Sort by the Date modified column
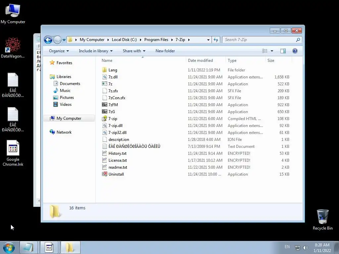Screen dimensions: 339x254 (x=206, y=61)
